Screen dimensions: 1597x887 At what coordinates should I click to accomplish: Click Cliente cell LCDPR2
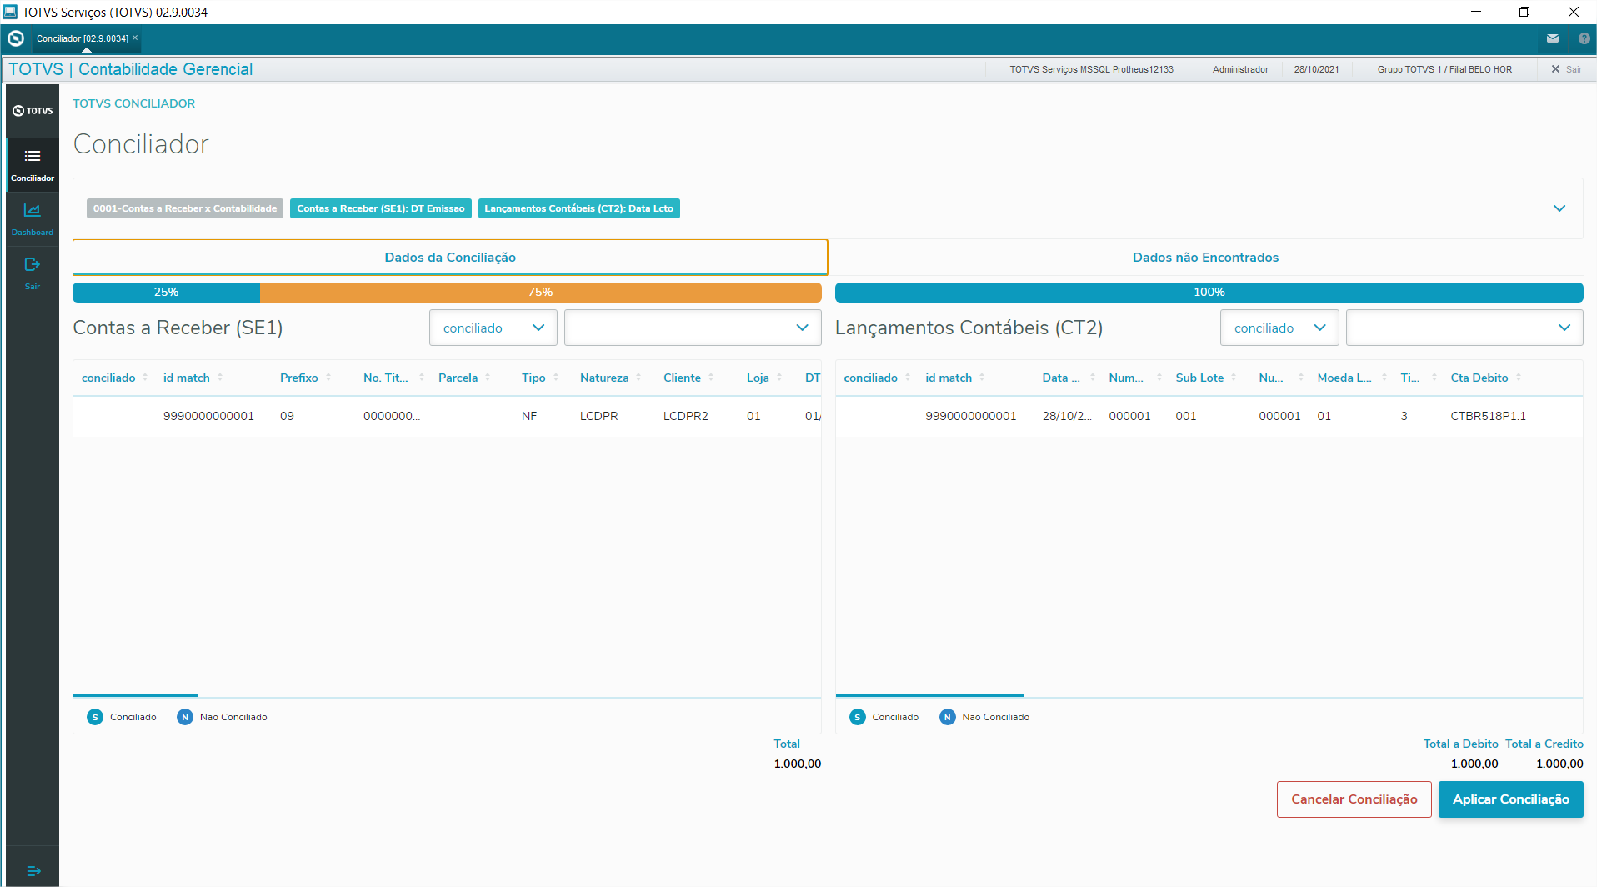coord(686,416)
